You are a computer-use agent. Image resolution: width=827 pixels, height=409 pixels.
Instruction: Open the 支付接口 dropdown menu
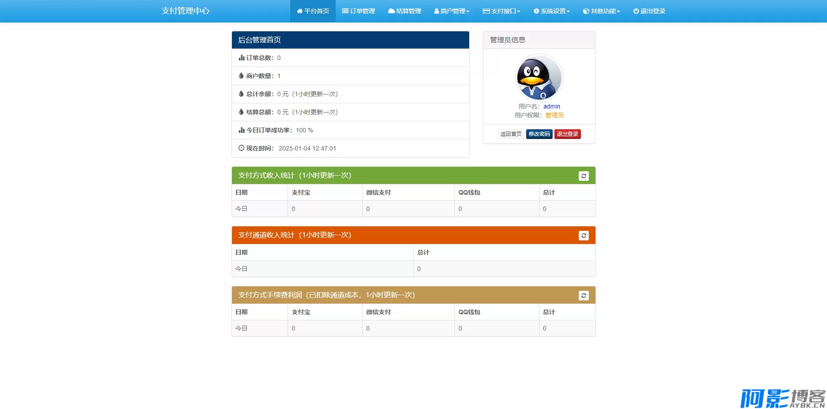[501, 11]
